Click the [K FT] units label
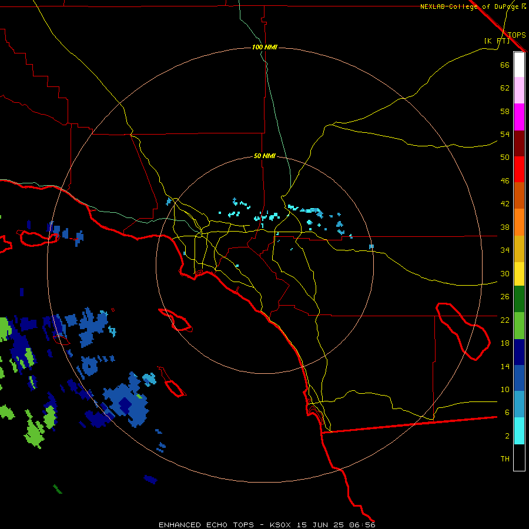This screenshot has width=529, height=529. [497, 41]
